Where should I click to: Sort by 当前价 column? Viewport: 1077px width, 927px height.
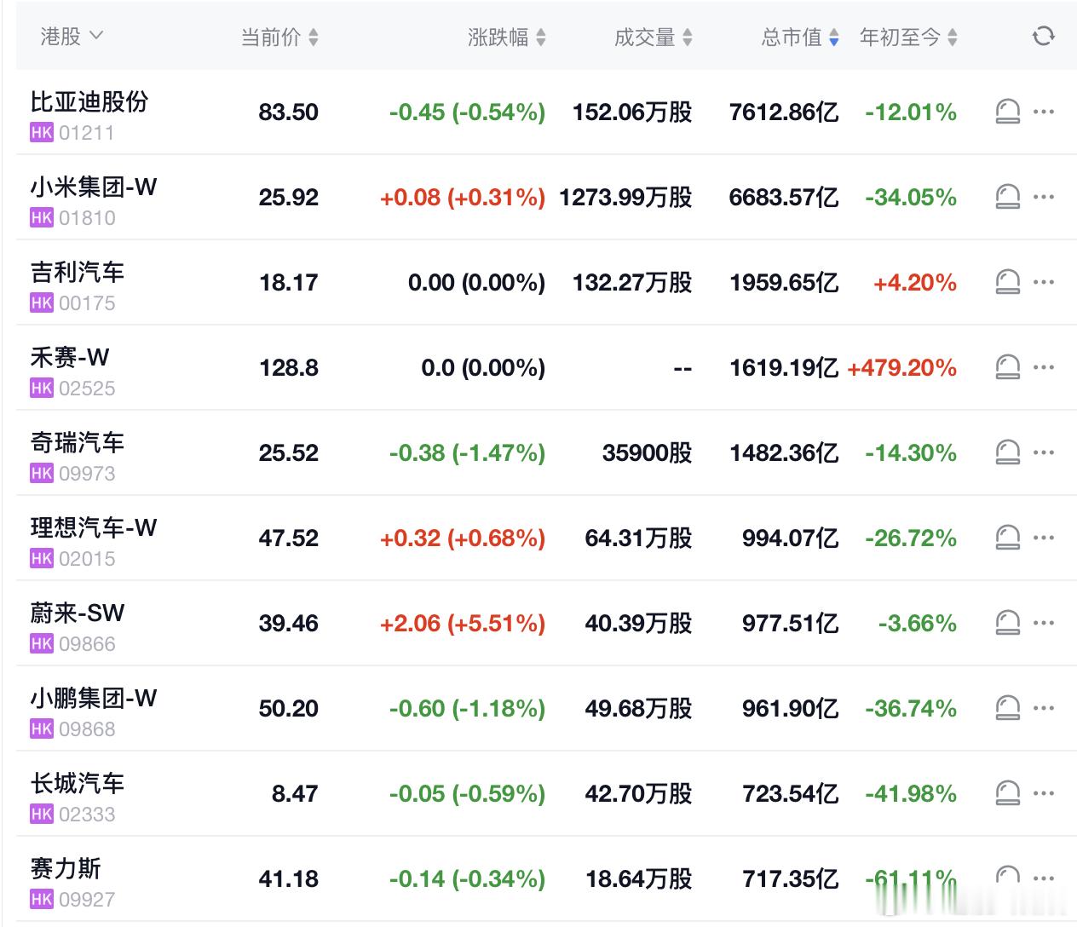(279, 37)
